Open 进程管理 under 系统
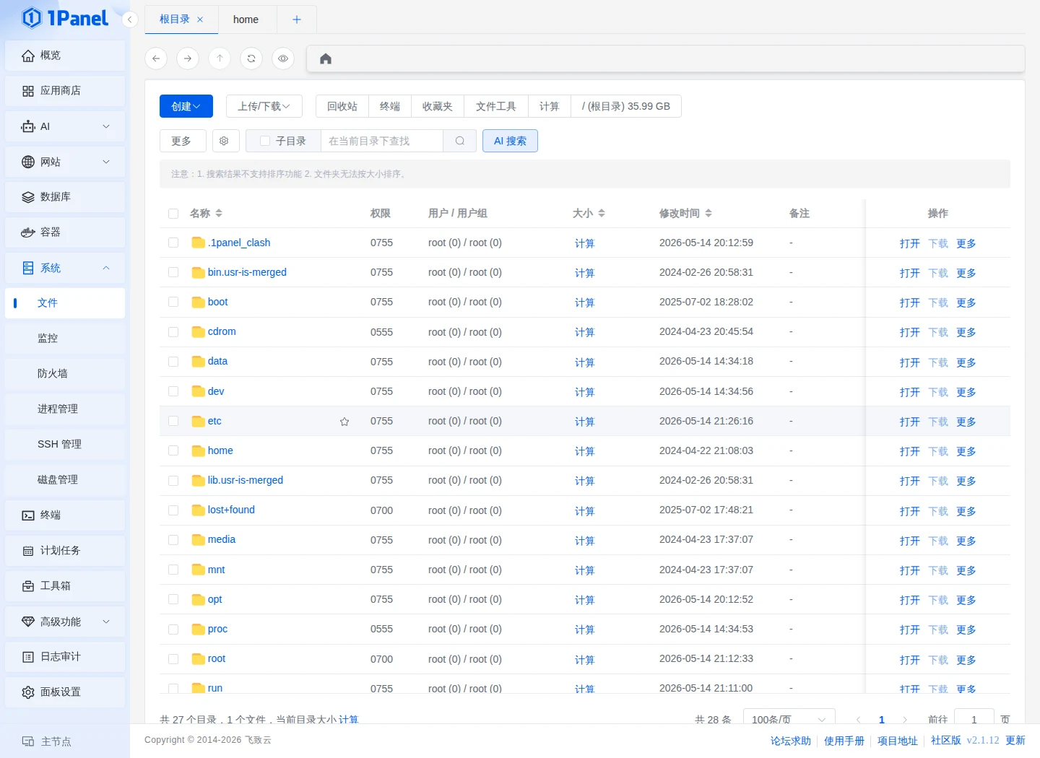This screenshot has height=758, width=1040. (x=65, y=409)
